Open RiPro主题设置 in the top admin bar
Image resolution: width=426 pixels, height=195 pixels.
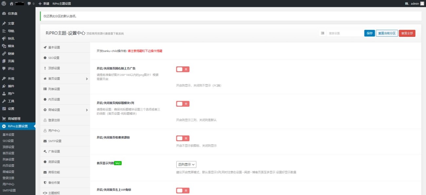62,4
